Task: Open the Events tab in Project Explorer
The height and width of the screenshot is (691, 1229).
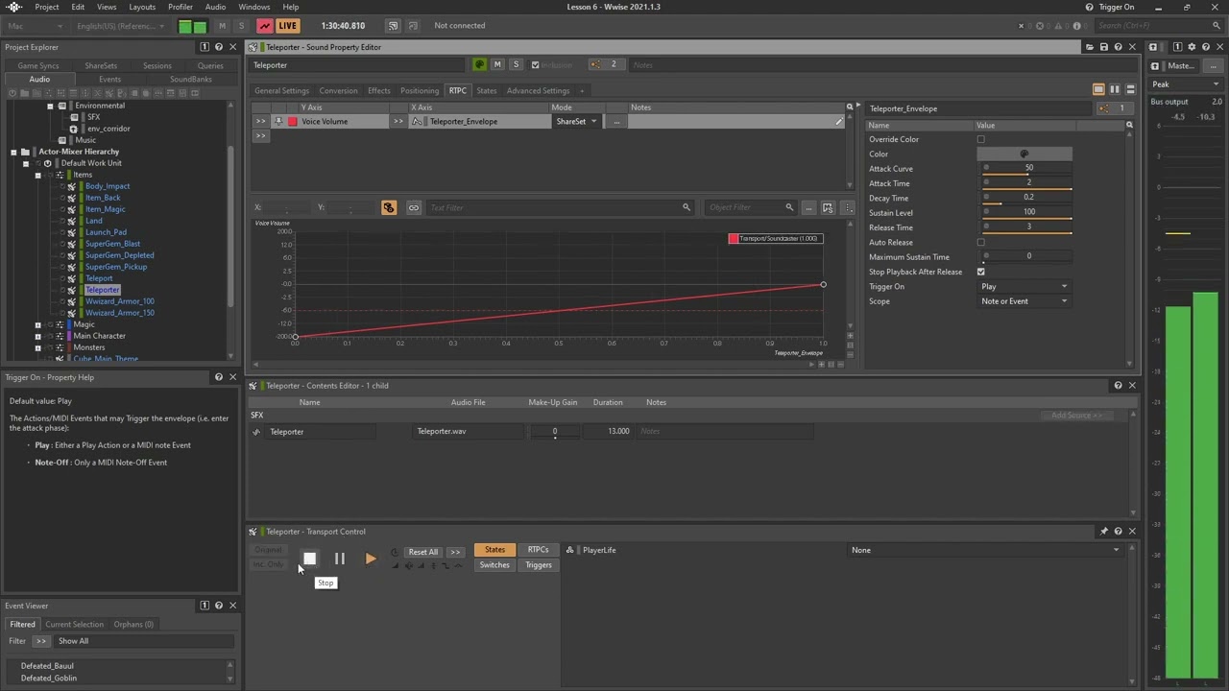Action: click(109, 80)
